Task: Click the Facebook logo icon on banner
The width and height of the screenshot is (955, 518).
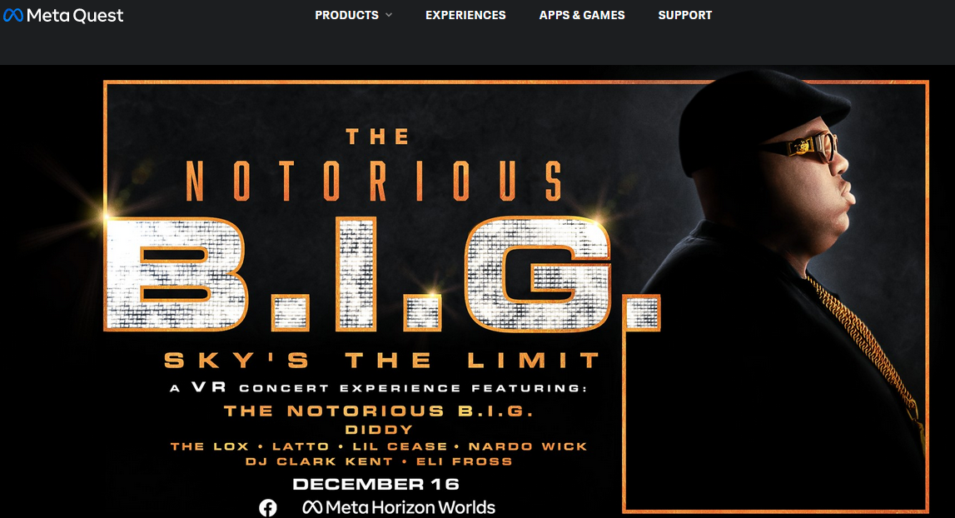Action: [268, 508]
